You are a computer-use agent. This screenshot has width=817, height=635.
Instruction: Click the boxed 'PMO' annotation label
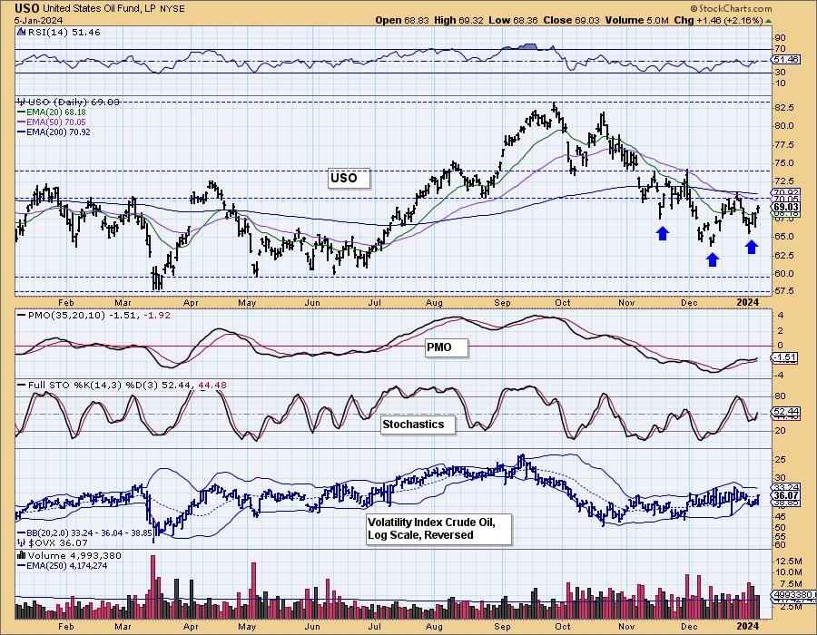[446, 347]
